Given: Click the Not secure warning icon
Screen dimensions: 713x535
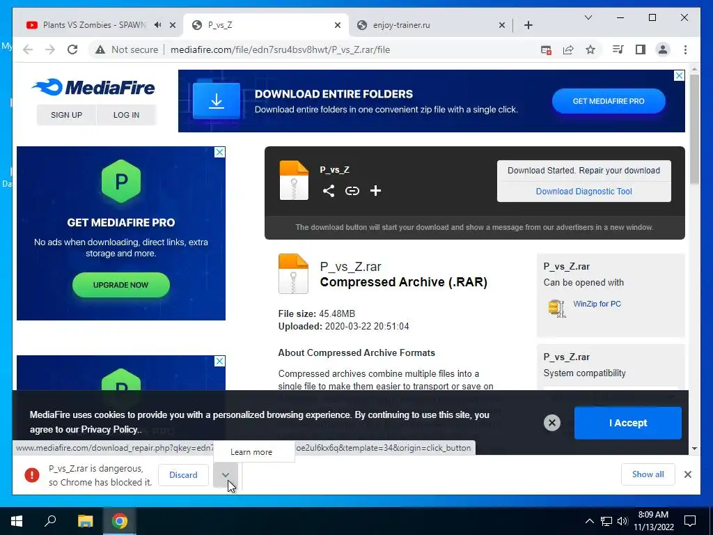Looking at the screenshot, I should 100,49.
